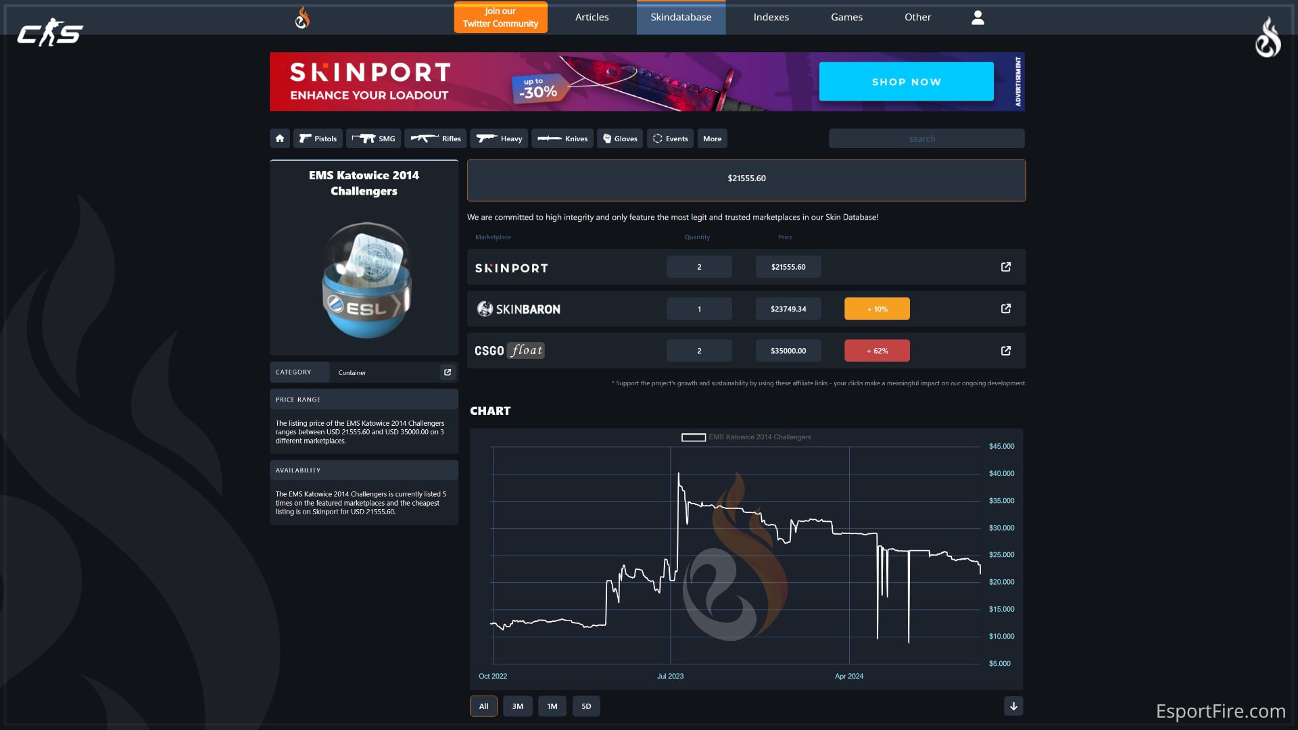Click the Container category value
This screenshot has height=730, width=1298.
click(x=352, y=373)
